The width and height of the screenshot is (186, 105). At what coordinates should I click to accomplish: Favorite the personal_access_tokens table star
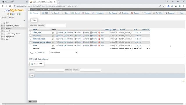pos(53,42)
